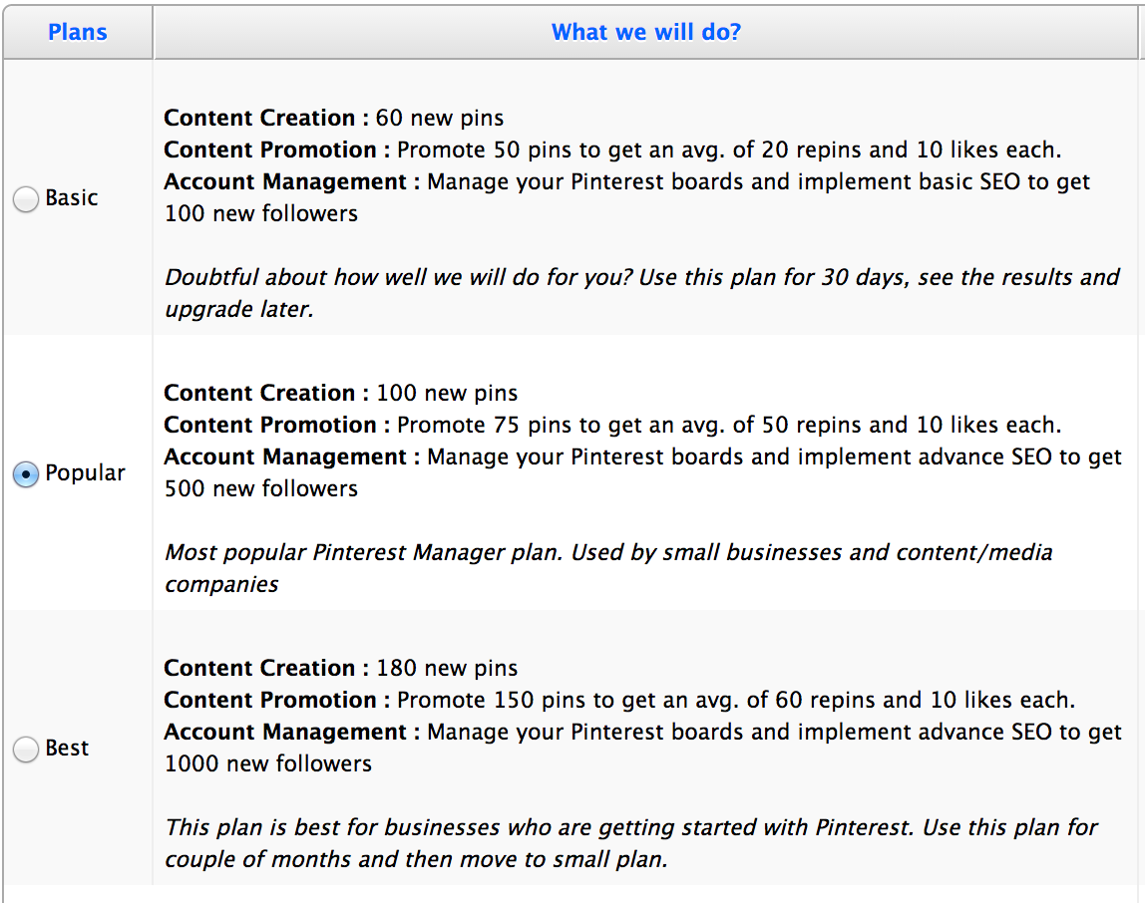Click the 'This plan is best for businesses' note
The width and height of the screenshot is (1145, 903).
(x=630, y=828)
